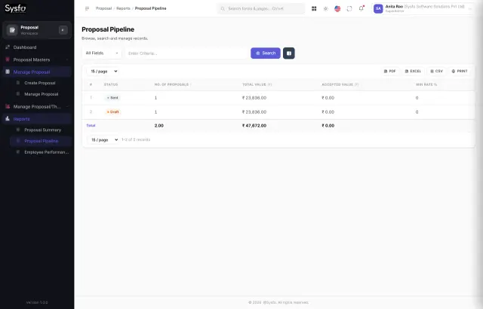Toggle light/dark theme sun icon
Viewport: 483px width, 309px height.
[325, 8]
